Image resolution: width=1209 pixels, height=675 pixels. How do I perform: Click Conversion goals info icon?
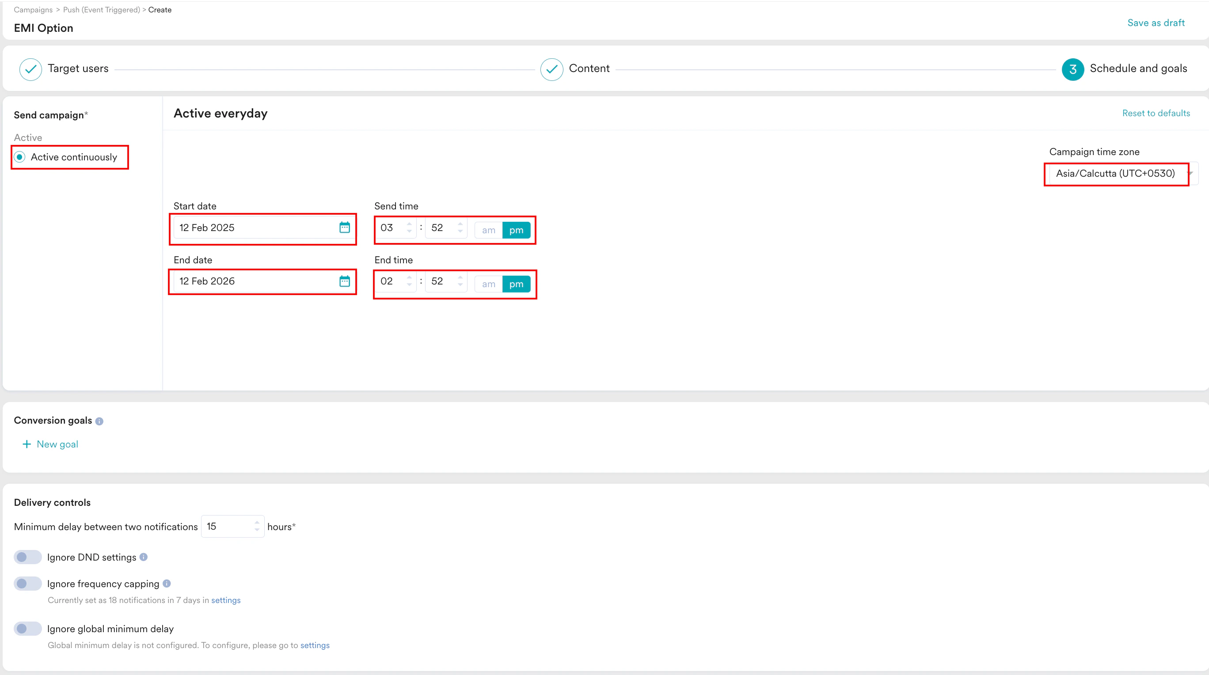coord(99,421)
